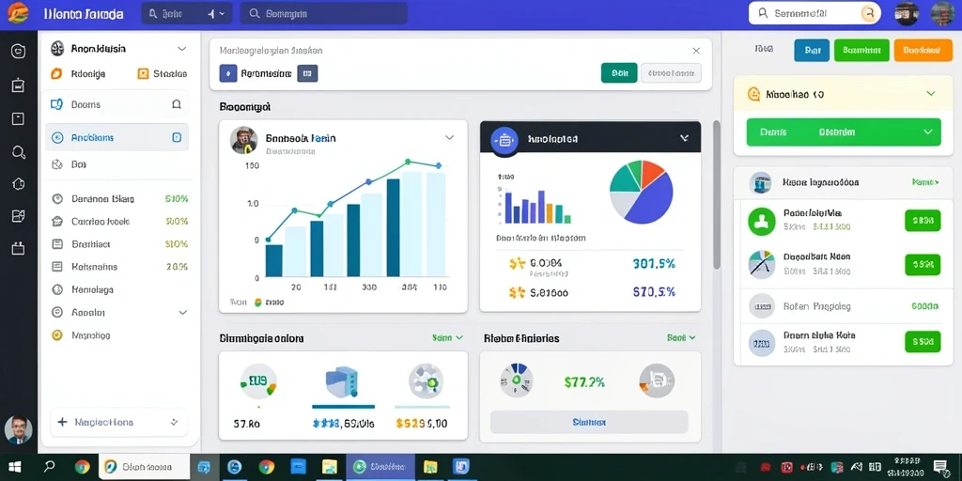962x481 pixels.
Task: Click the wide green button beside the orange one
Action: point(861,51)
